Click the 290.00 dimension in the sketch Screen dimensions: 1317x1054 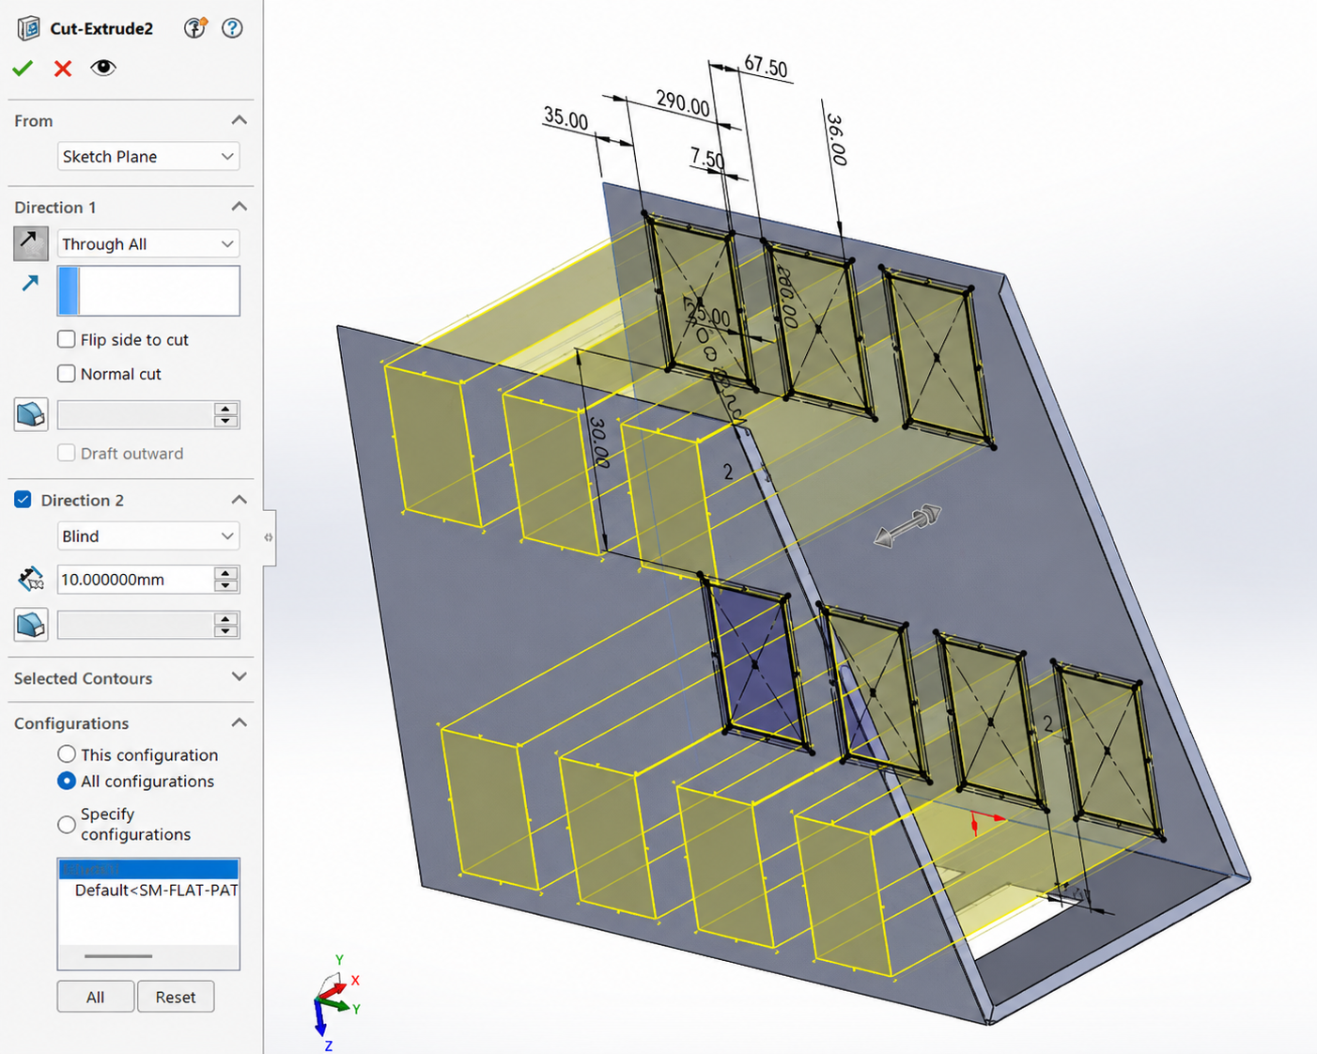pos(683,103)
